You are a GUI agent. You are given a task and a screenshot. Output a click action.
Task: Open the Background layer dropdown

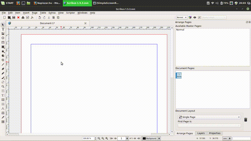pyautogui.click(x=151, y=138)
